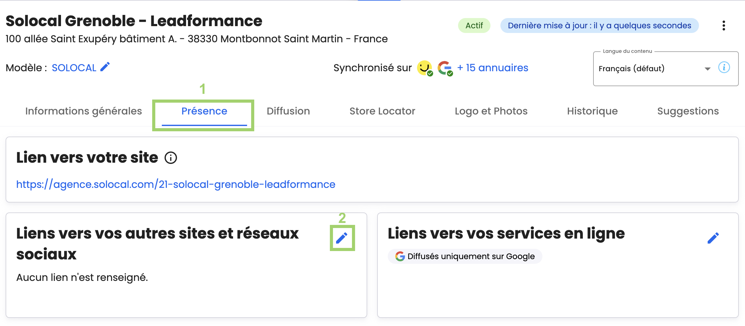This screenshot has width=745, height=326.
Task: Select the Présence tab
Action: pyautogui.click(x=204, y=111)
